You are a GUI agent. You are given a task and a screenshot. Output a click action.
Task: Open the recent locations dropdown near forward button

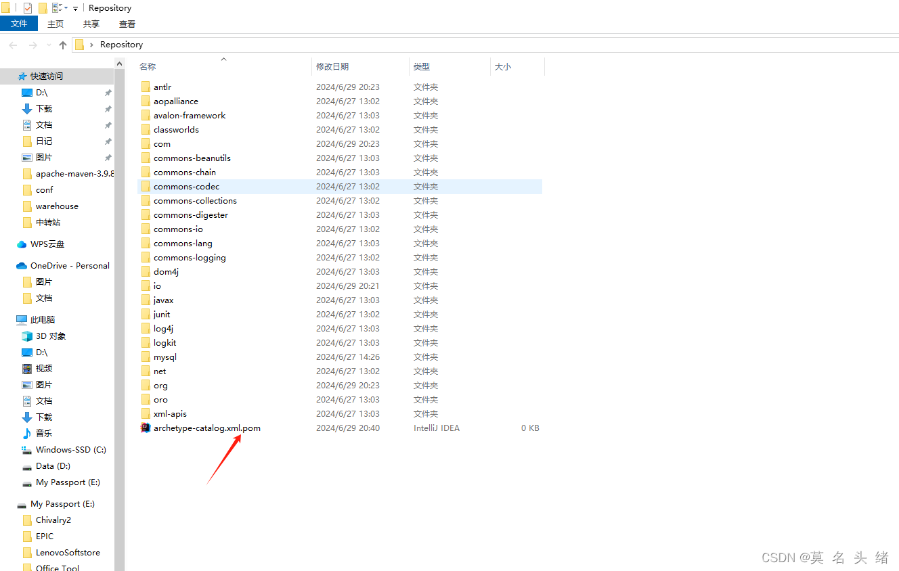(49, 45)
